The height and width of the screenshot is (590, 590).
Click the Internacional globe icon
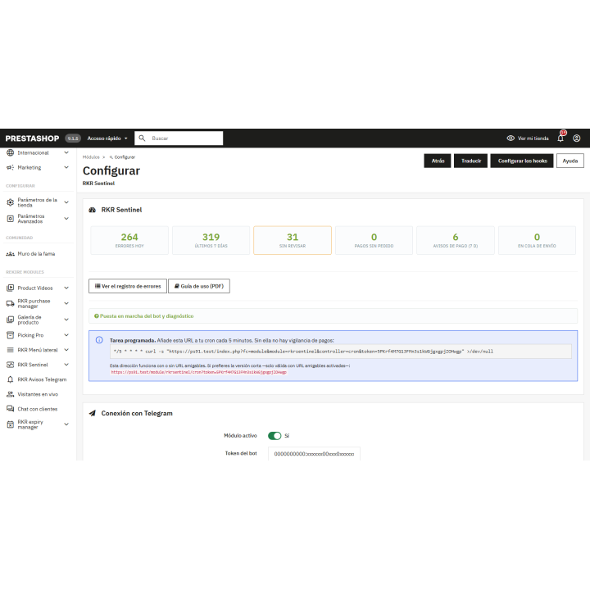[10, 152]
